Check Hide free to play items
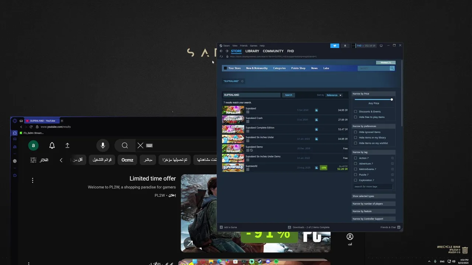Viewport: 472px width, 265px height. tap(355, 117)
